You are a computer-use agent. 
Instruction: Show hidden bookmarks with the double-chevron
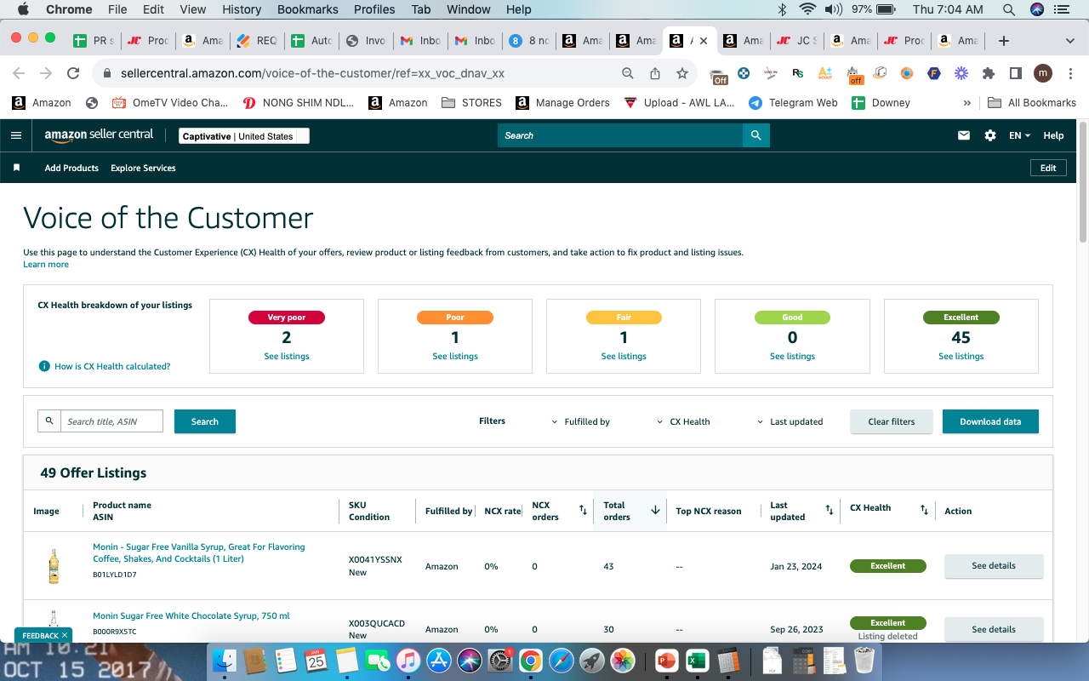point(966,103)
